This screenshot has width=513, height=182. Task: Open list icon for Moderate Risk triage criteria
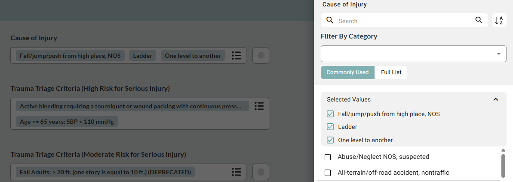236,172
